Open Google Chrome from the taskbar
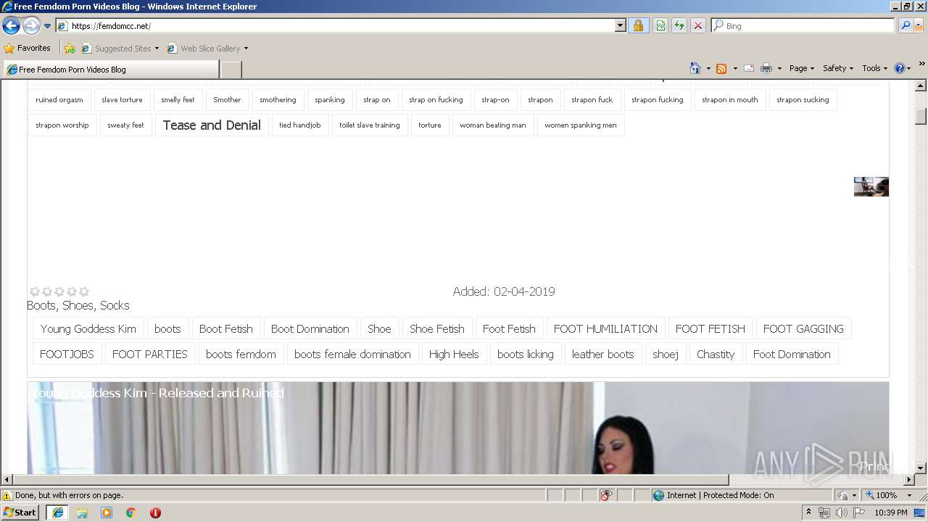The height and width of the screenshot is (522, 928). pyautogui.click(x=131, y=513)
